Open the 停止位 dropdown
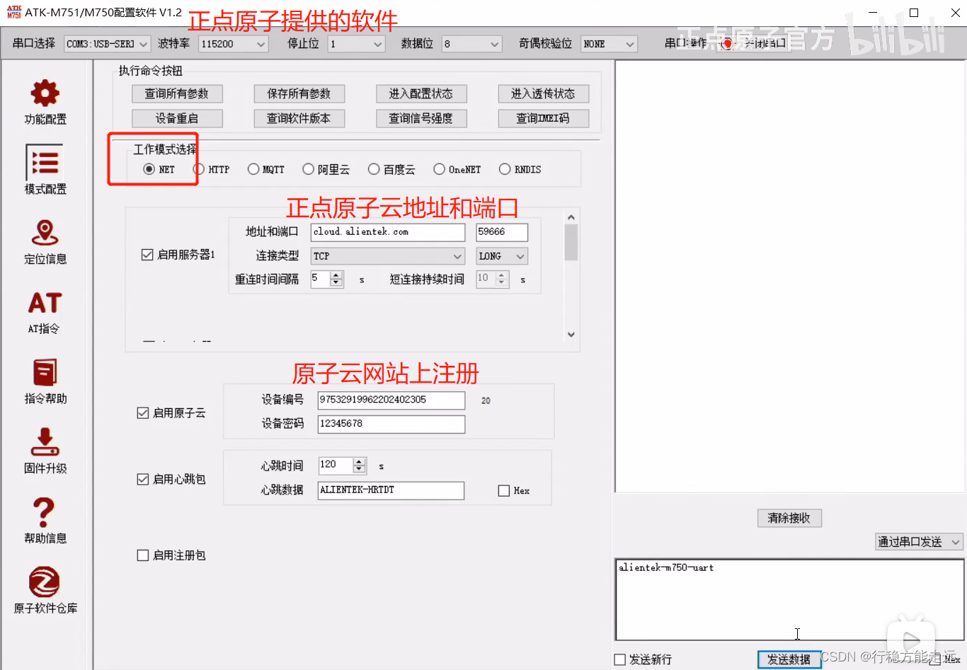967x670 pixels. [356, 44]
